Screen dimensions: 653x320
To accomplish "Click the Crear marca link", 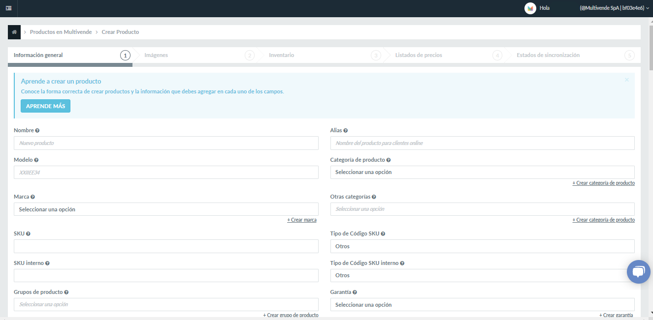I will 302,220.
